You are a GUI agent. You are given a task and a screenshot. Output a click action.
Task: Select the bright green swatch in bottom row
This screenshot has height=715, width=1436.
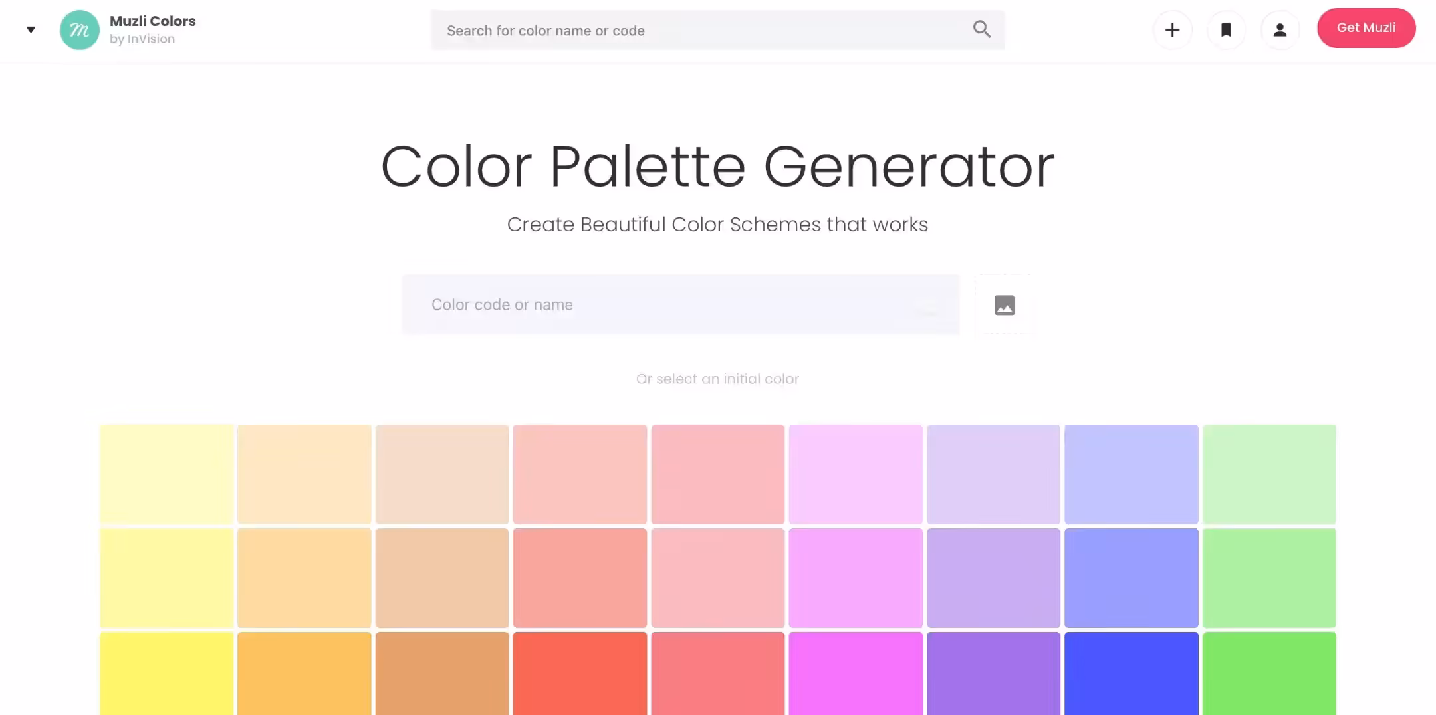1268,672
